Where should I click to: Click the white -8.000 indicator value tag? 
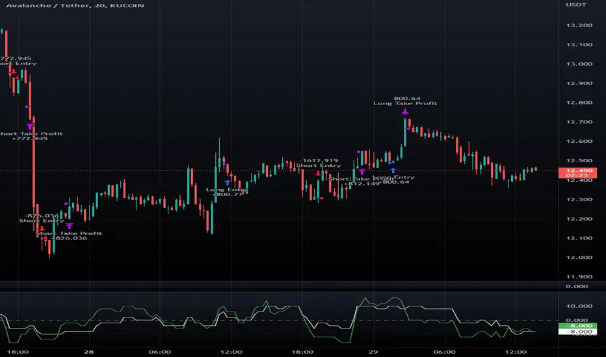pyautogui.click(x=578, y=332)
